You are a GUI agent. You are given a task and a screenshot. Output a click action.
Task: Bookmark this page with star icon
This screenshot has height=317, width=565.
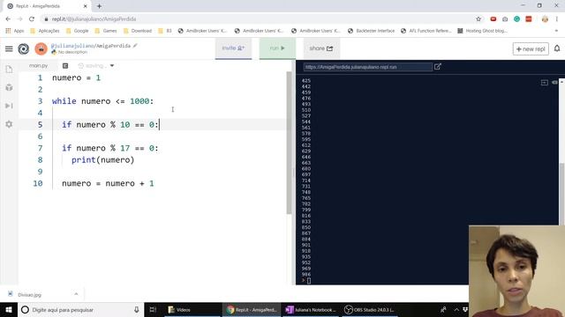point(478,19)
